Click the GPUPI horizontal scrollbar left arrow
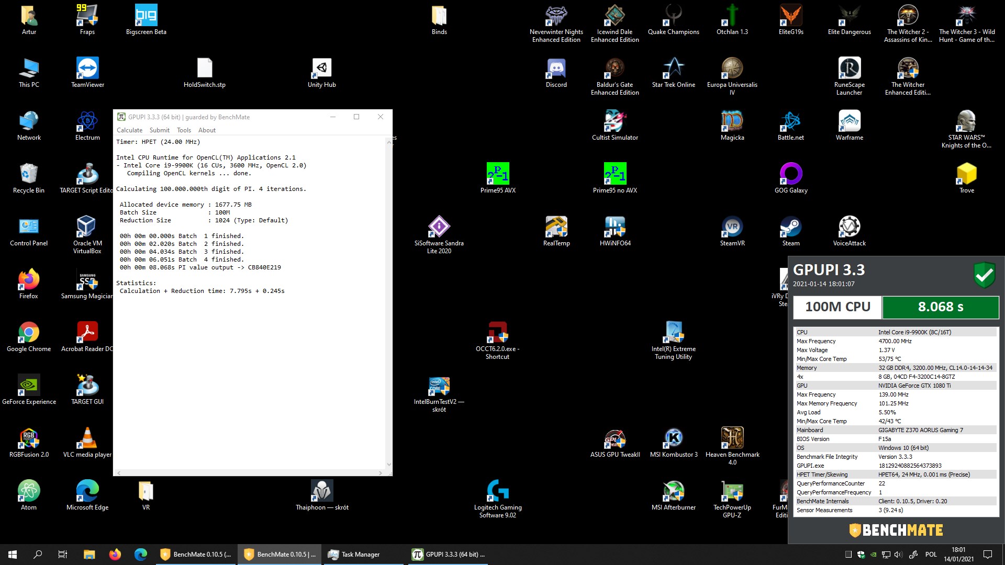1005x565 pixels. (x=119, y=473)
